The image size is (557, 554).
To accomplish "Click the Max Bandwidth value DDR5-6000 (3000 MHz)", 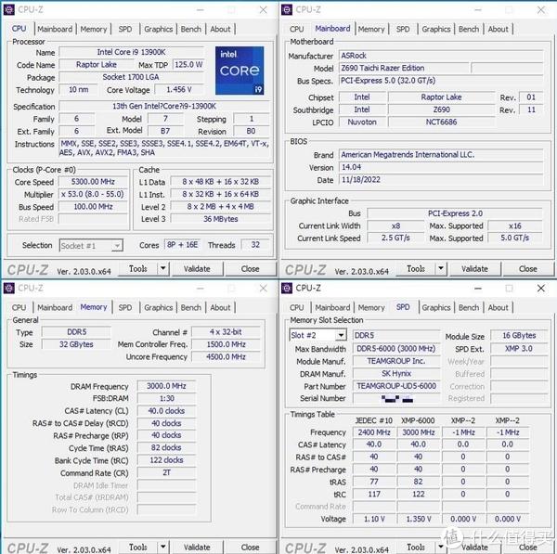I will 396,348.
